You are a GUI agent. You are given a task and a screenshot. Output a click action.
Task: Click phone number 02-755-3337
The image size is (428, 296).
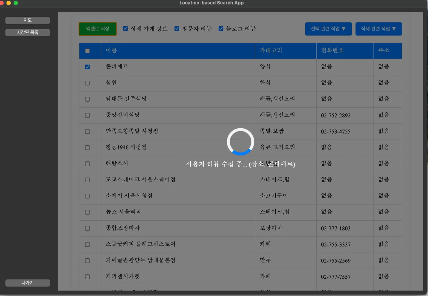pos(336,245)
